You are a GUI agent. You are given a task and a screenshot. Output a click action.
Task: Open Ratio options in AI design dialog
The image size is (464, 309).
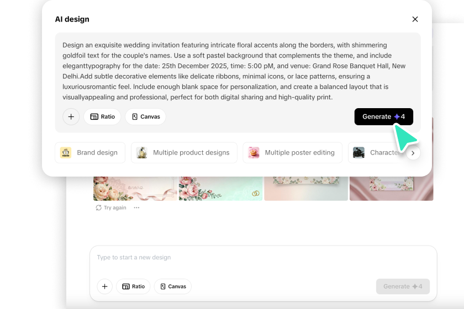click(x=102, y=116)
